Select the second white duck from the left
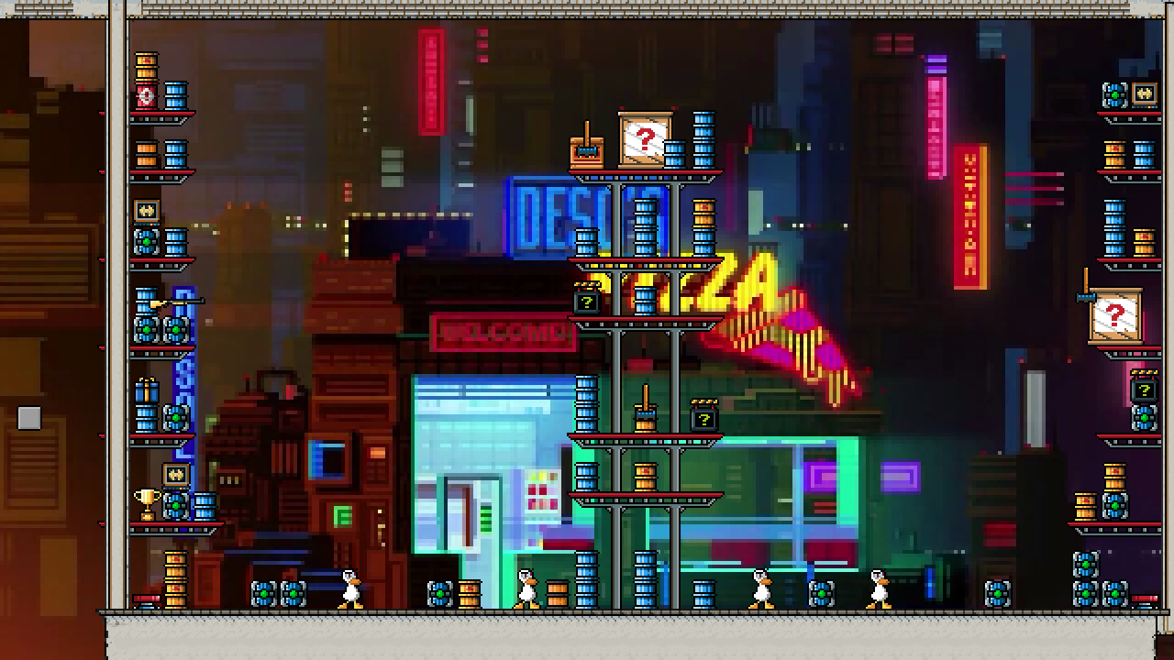The height and width of the screenshot is (660, 1174). [x=526, y=589]
